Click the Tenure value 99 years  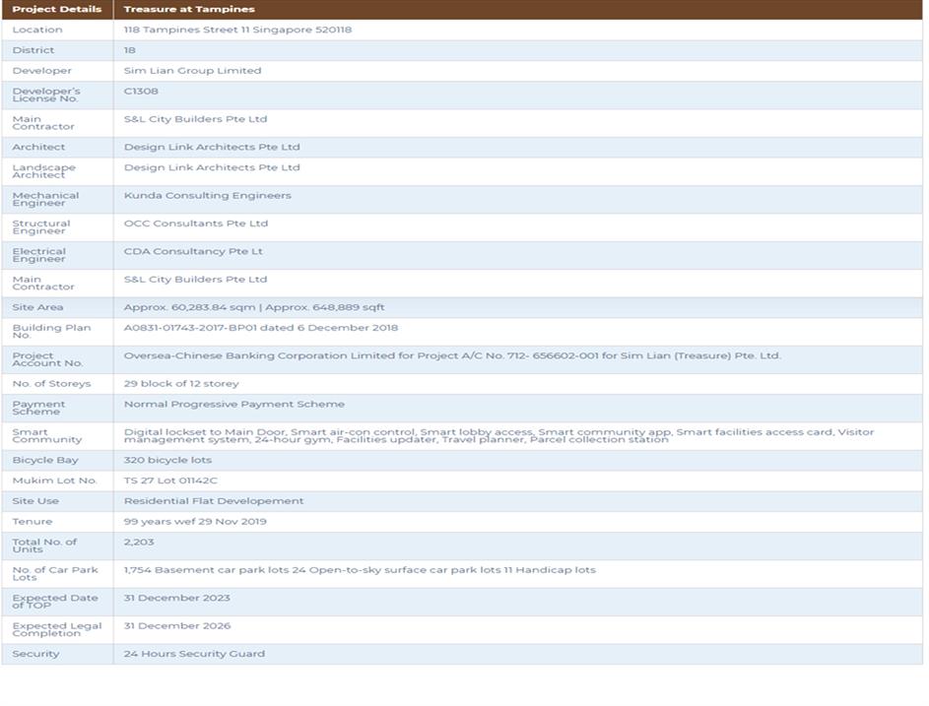[x=195, y=522]
